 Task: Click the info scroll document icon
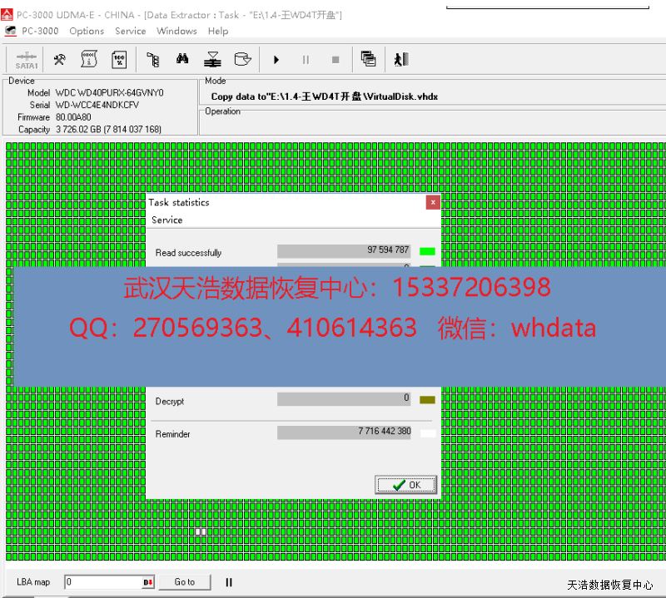point(89,60)
